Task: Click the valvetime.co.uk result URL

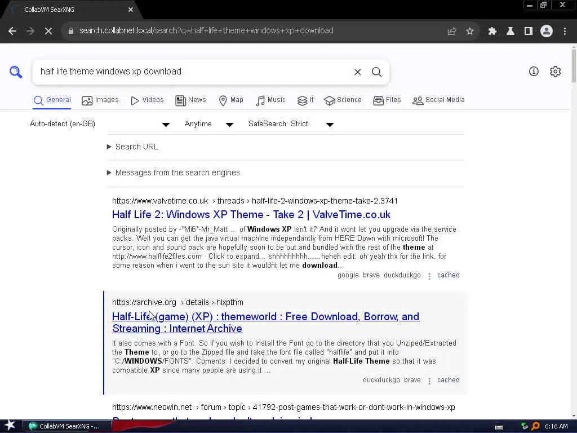Action: click(255, 201)
